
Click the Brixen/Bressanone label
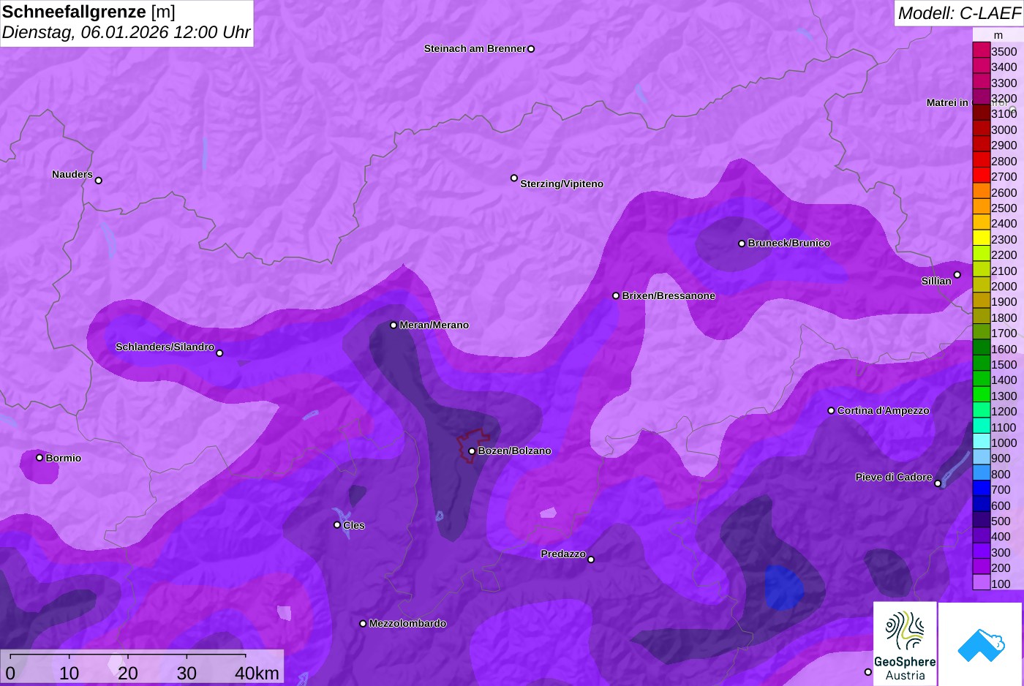(x=669, y=295)
